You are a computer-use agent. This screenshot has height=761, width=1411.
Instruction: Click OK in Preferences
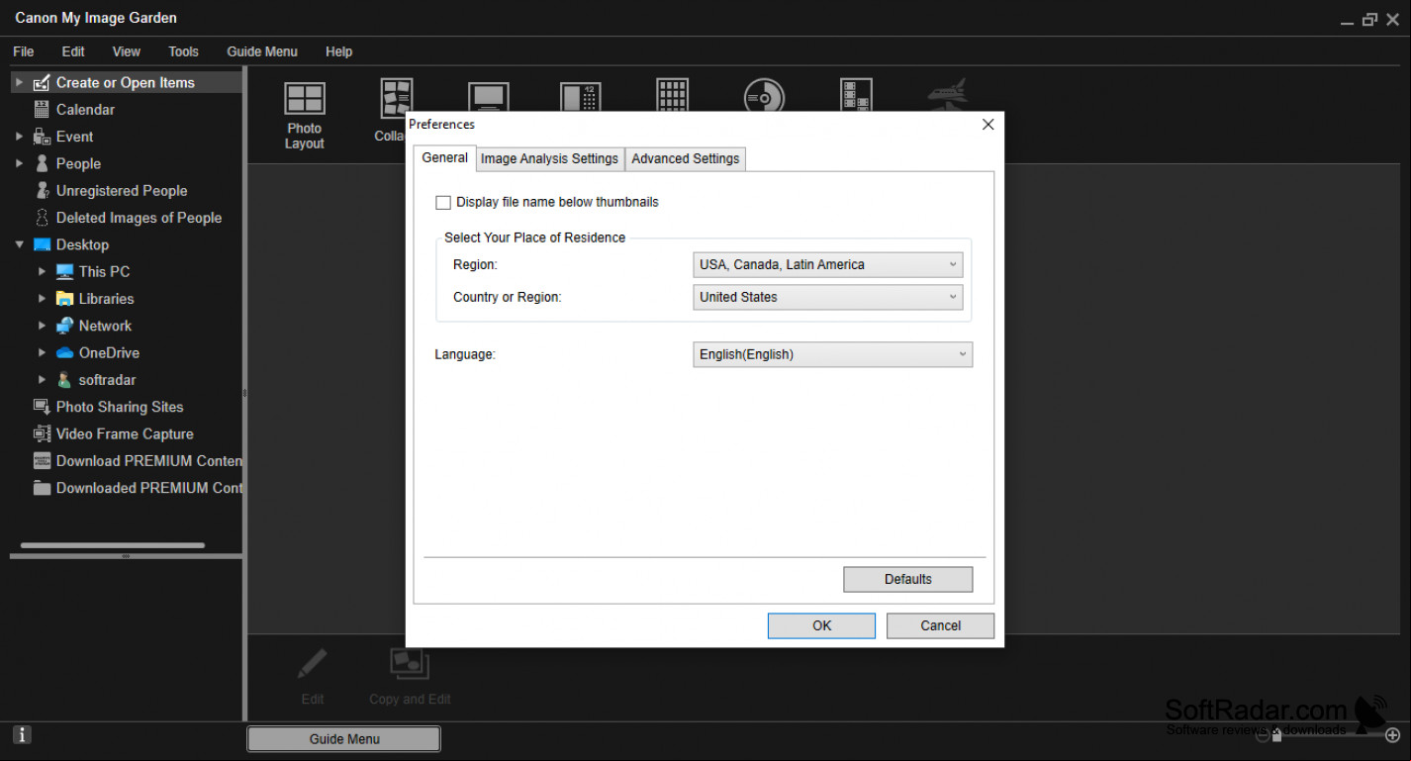click(x=822, y=625)
